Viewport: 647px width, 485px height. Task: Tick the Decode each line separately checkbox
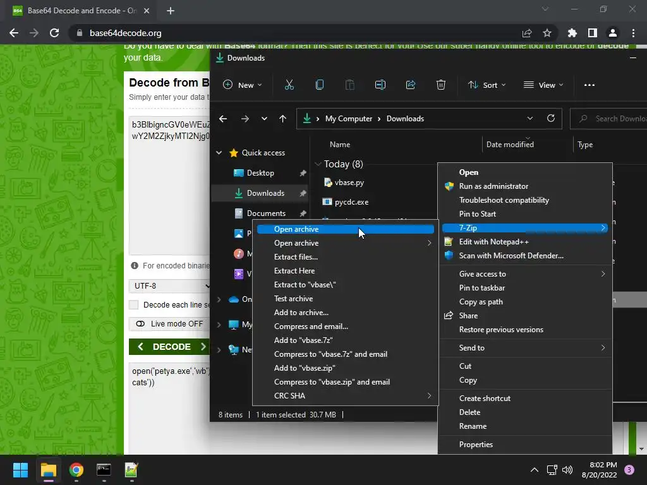pyautogui.click(x=134, y=305)
